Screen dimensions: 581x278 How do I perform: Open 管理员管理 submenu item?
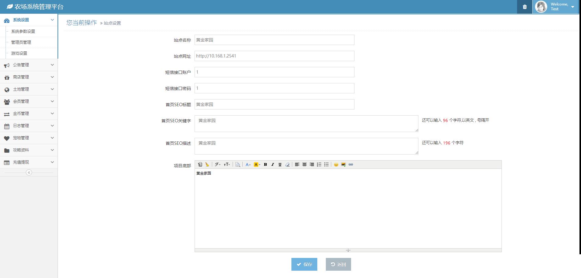(x=21, y=42)
